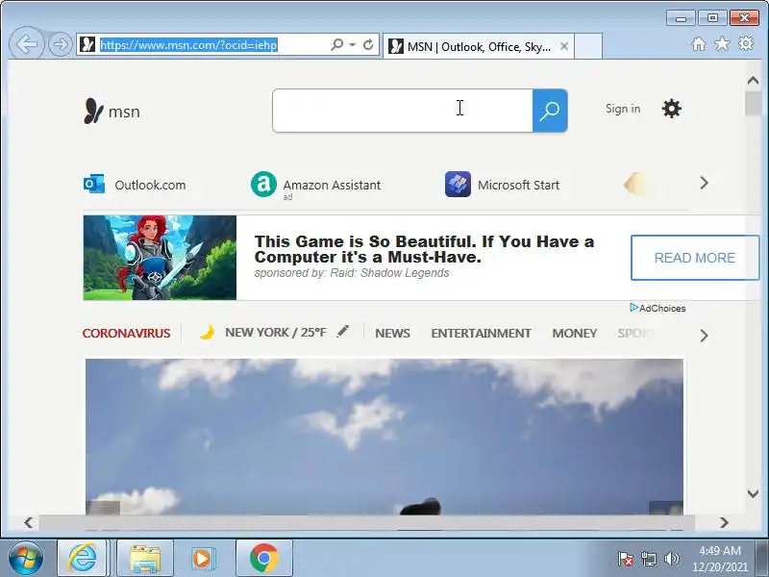The image size is (769, 577).
Task: Click the vertical scrollbar thumb
Action: click(753, 103)
